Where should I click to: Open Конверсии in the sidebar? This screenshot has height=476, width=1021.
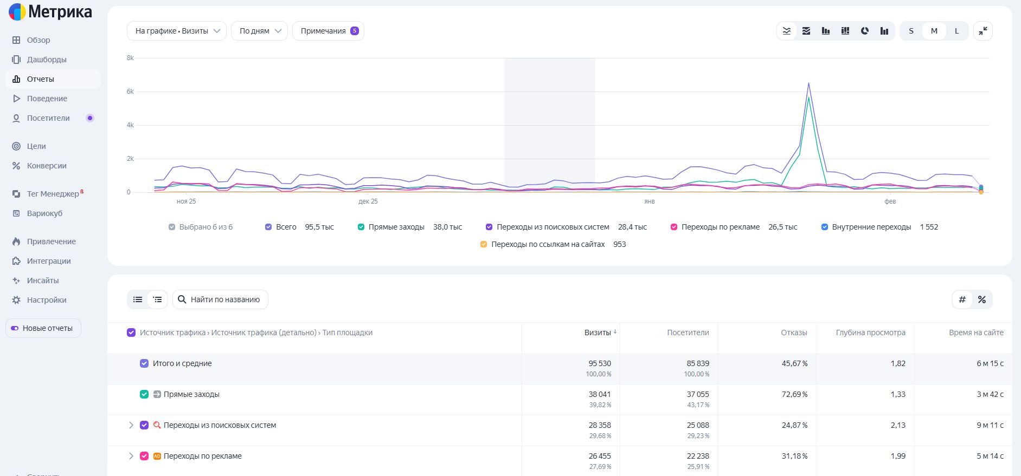pos(47,166)
